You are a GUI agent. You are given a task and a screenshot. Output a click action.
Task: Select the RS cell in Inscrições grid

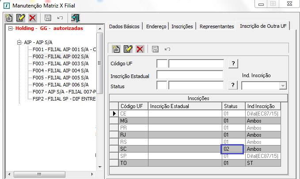[x=133, y=142]
